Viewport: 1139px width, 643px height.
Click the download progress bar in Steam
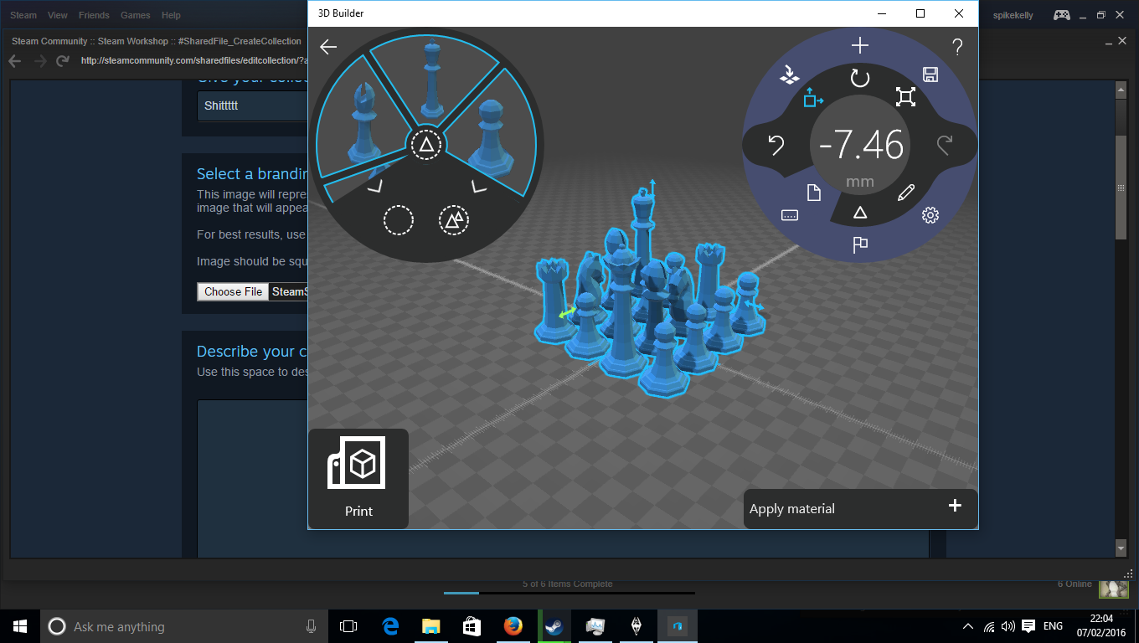click(569, 593)
